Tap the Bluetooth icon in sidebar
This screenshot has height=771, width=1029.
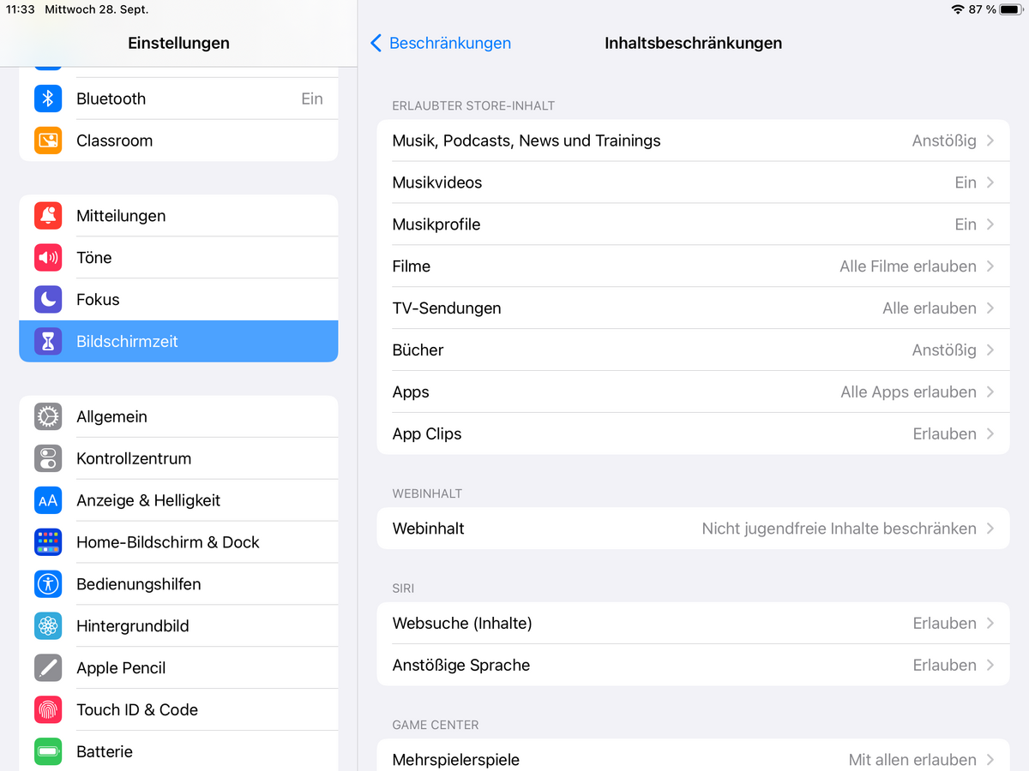48,99
